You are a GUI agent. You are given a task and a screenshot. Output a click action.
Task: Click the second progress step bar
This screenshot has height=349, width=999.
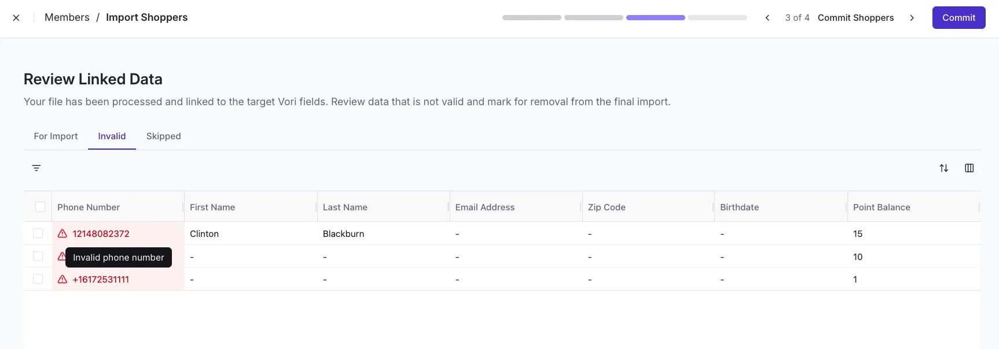pos(594,18)
